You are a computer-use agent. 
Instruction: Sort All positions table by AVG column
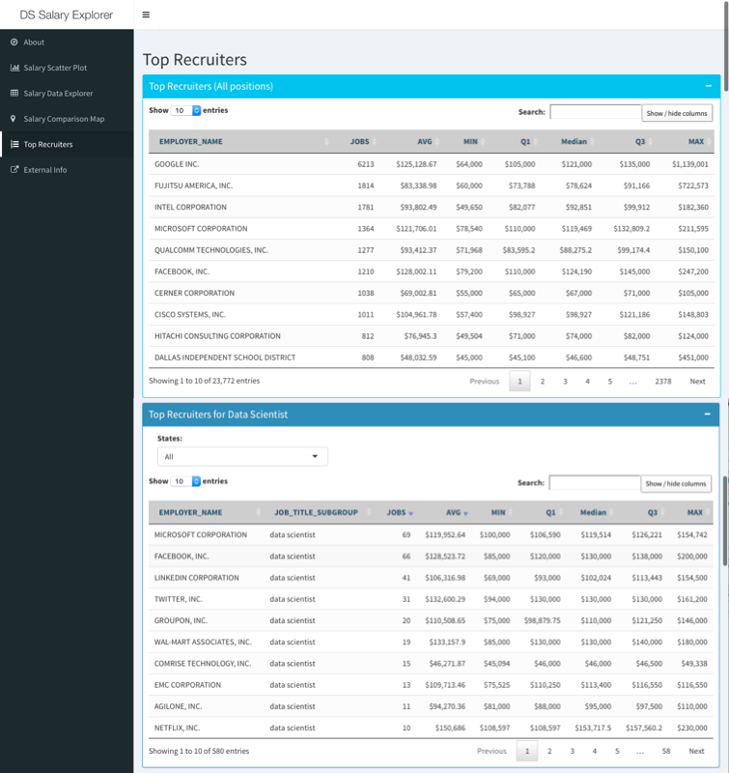pos(425,141)
